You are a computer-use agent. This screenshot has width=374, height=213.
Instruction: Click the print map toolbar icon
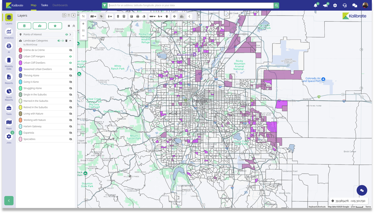tap(138, 17)
